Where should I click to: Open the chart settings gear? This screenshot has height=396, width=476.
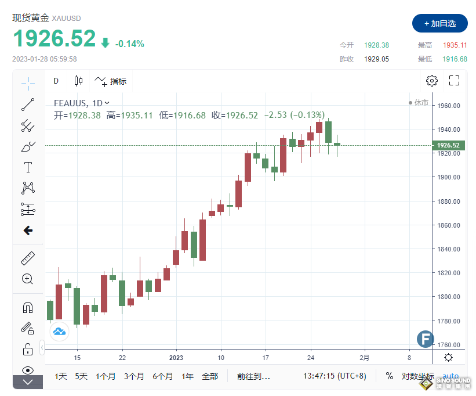431,80
